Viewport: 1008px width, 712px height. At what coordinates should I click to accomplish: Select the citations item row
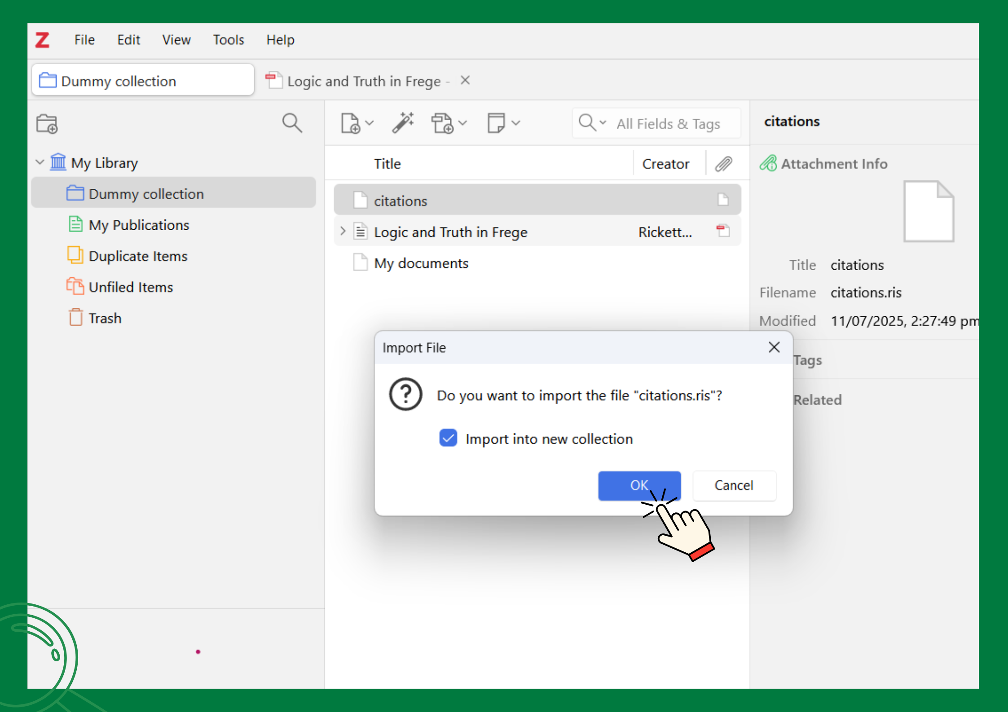pos(537,200)
